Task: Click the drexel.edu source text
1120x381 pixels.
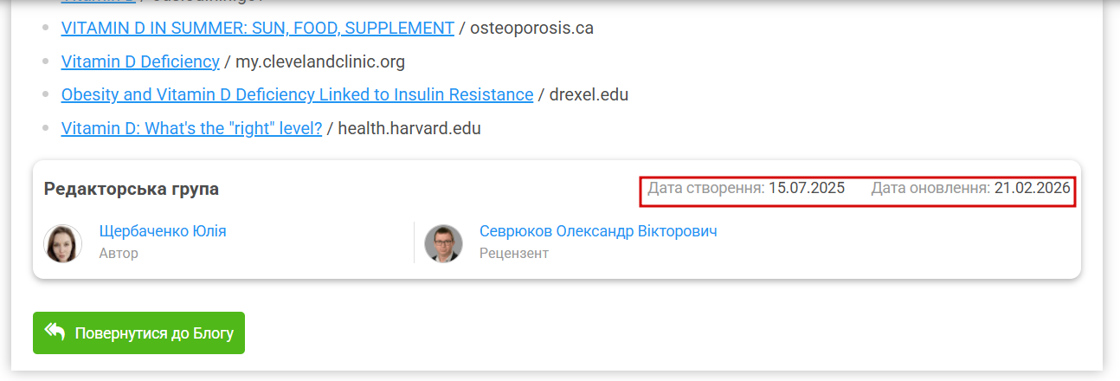Action: tap(589, 94)
